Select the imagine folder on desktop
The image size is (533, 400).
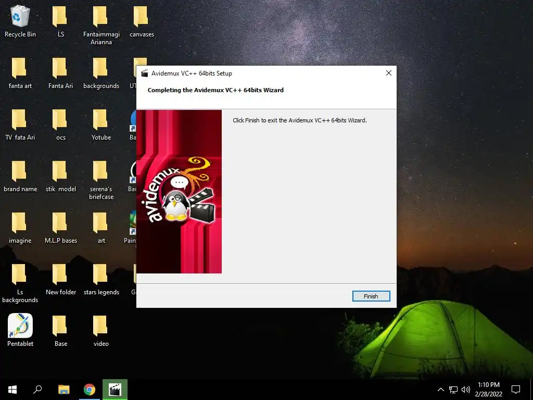coord(20,228)
